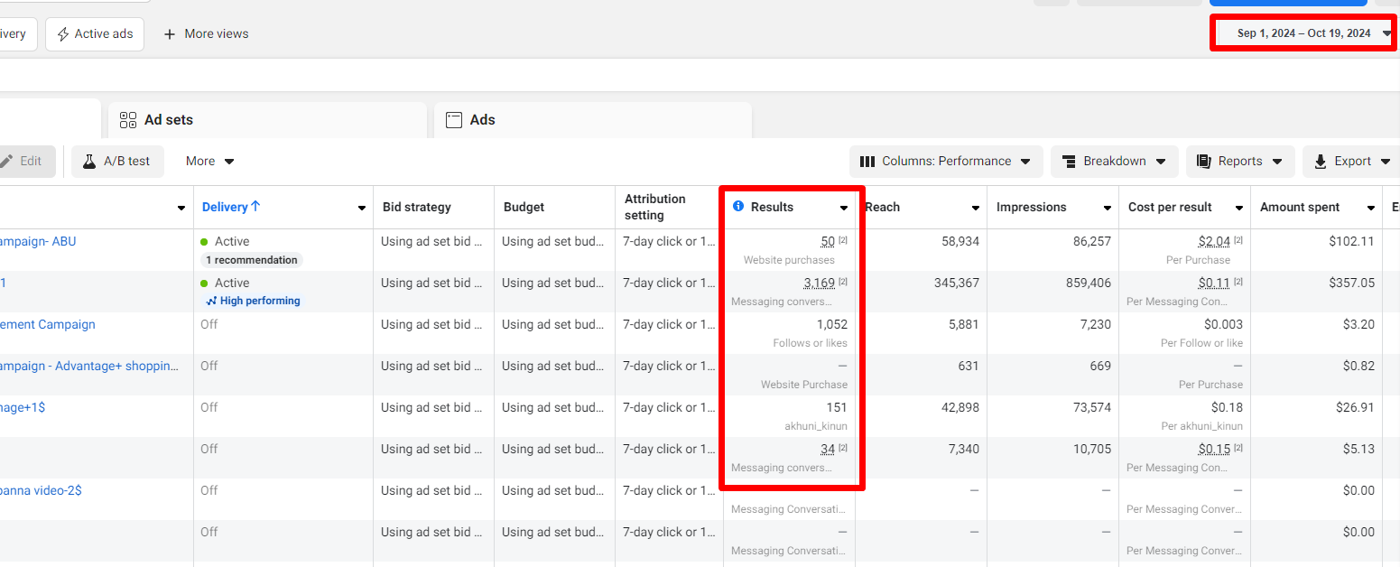Switch to the Ad sets tab

tap(169, 120)
